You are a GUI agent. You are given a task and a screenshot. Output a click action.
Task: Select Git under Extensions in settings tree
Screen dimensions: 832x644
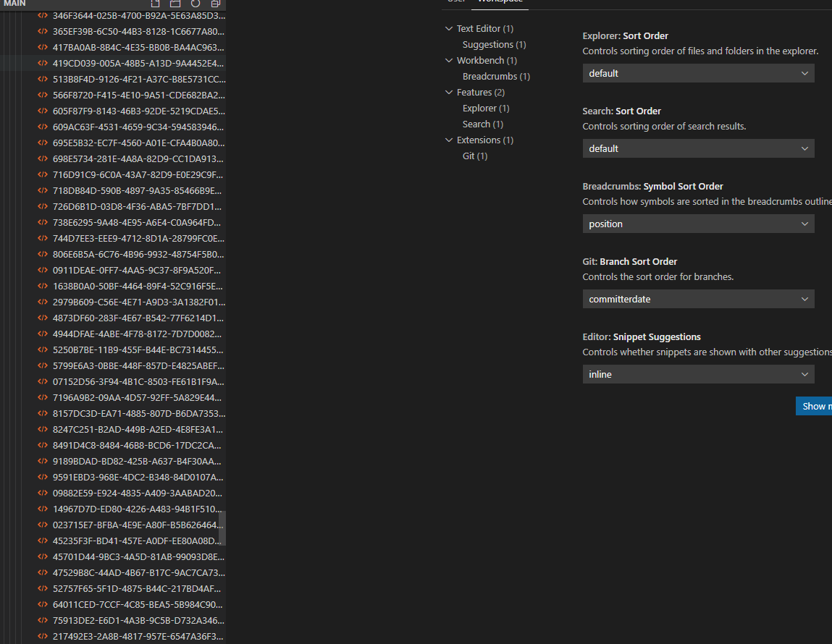pos(474,156)
